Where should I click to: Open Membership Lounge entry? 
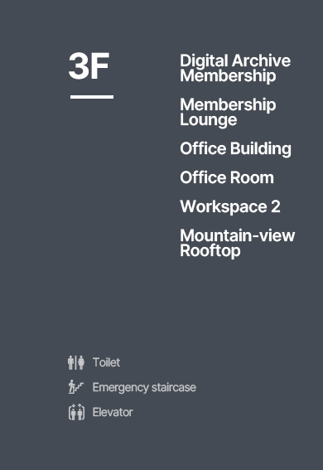pyautogui.click(x=228, y=112)
